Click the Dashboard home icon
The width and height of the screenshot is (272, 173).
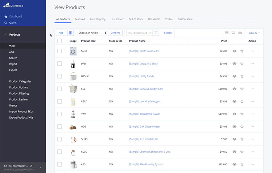coord(6,17)
